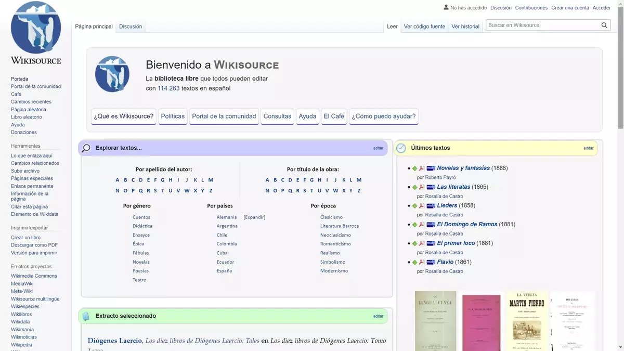Click the magnifier icon beside 'Explorar textos...'
The width and height of the screenshot is (624, 351).
pyautogui.click(x=86, y=148)
